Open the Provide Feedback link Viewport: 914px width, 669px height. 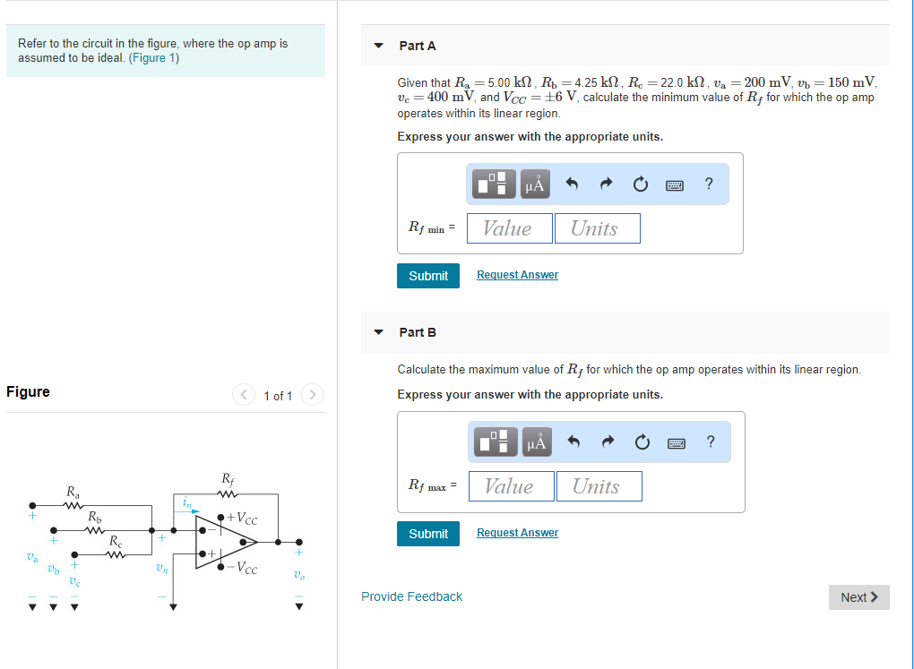pos(411,596)
